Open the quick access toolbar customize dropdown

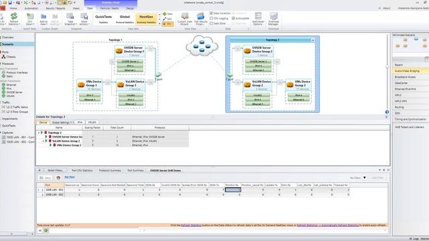pos(74,3)
